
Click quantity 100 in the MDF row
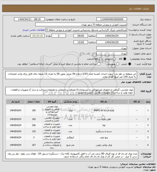coord(34,110)
